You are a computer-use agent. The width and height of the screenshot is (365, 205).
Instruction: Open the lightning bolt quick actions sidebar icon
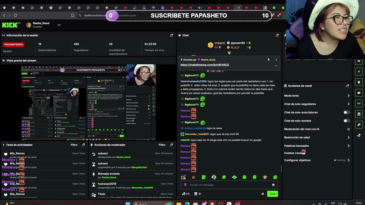tap(359, 71)
